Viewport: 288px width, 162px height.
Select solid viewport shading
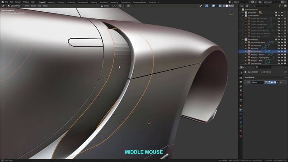point(227,6)
